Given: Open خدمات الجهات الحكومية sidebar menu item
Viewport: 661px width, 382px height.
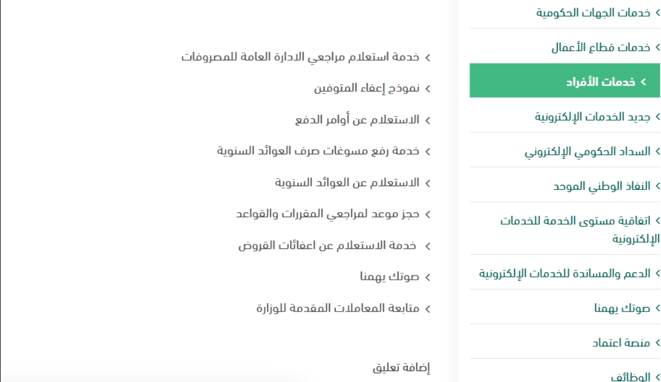Looking at the screenshot, I should 593,13.
